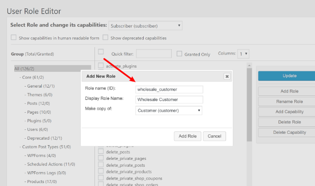Select the Products (17/0) group
The image size is (315, 186).
point(42,182)
